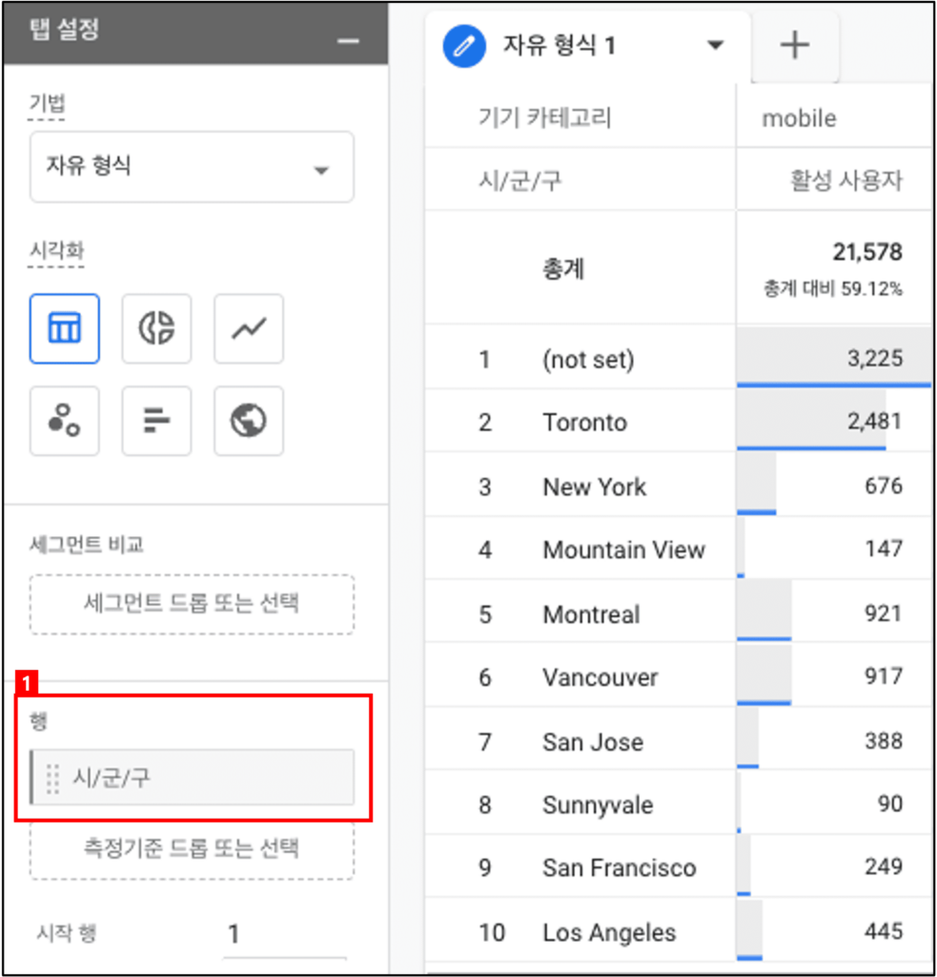Click the 21,578 total value
The width and height of the screenshot is (937, 977).
tap(867, 252)
